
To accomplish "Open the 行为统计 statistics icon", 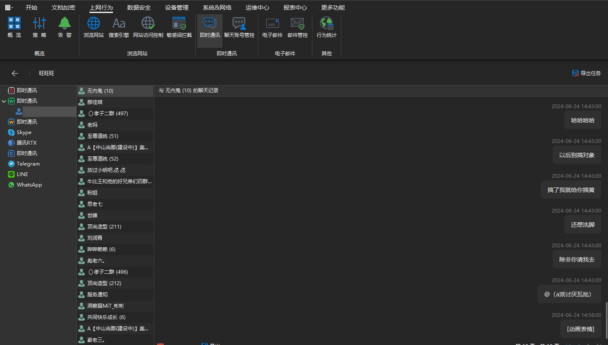I will coord(327,27).
